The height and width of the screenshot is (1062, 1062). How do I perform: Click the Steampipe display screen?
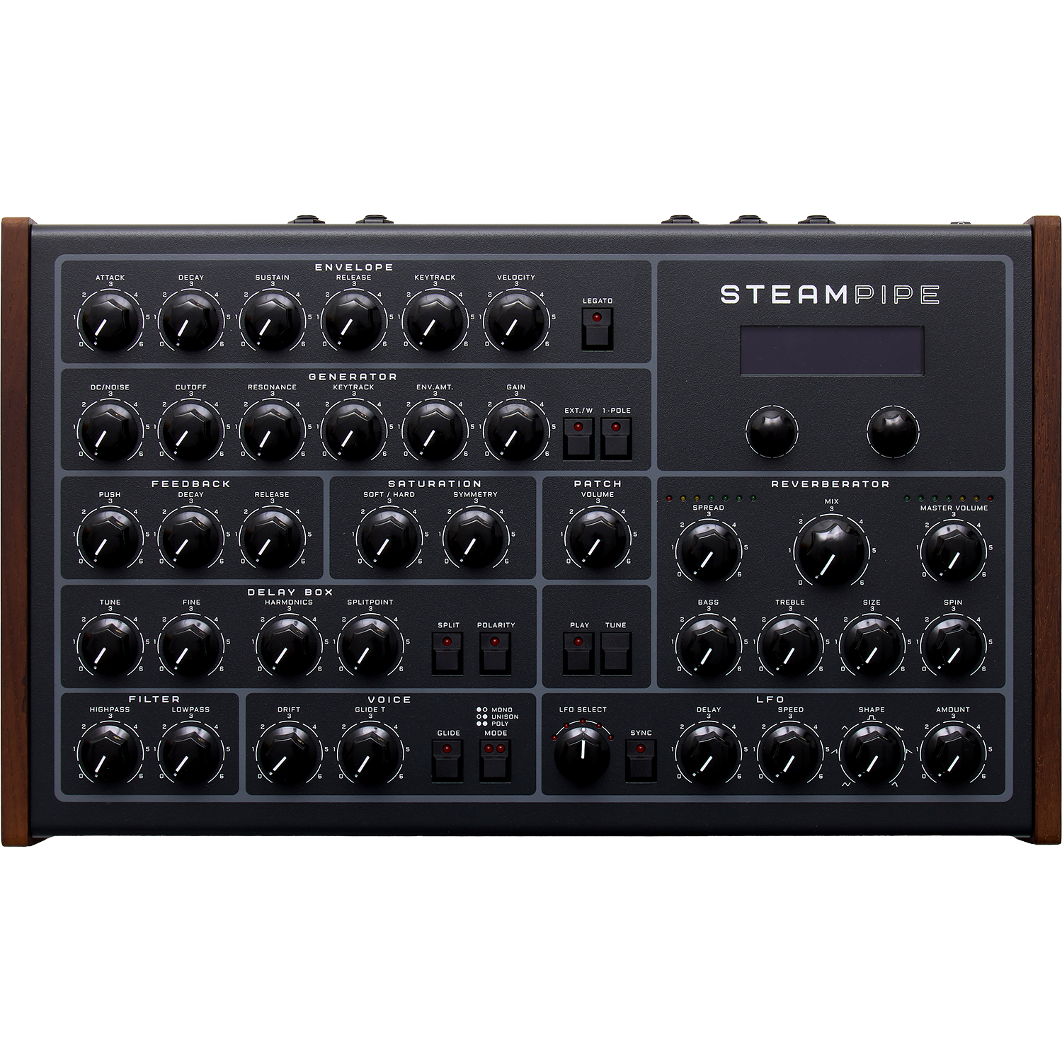[832, 350]
